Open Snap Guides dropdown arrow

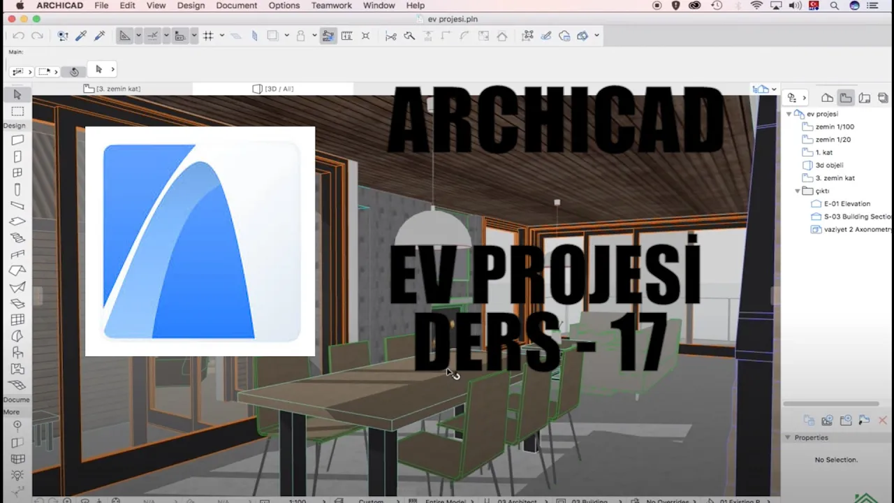coord(166,36)
